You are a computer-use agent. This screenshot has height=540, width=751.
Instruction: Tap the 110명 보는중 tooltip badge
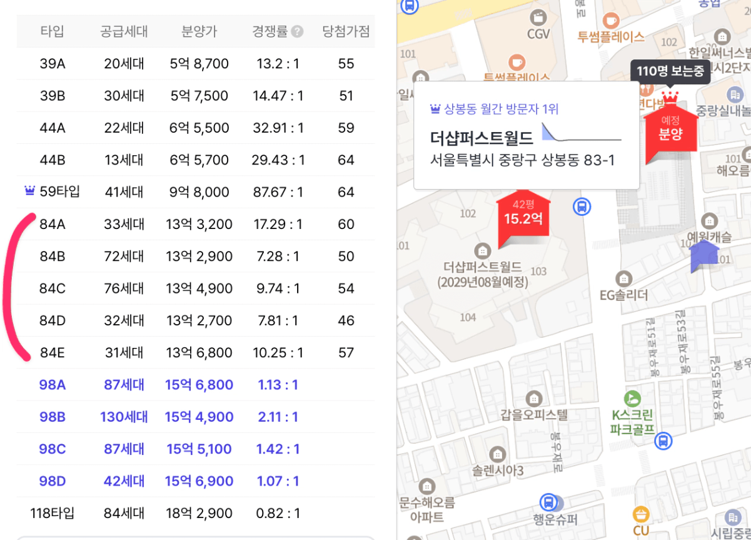(x=670, y=71)
